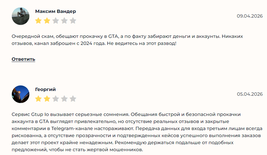The height and width of the screenshot is (155, 267).
Task: Open Георгий's avatar photo
Action: click(21, 94)
